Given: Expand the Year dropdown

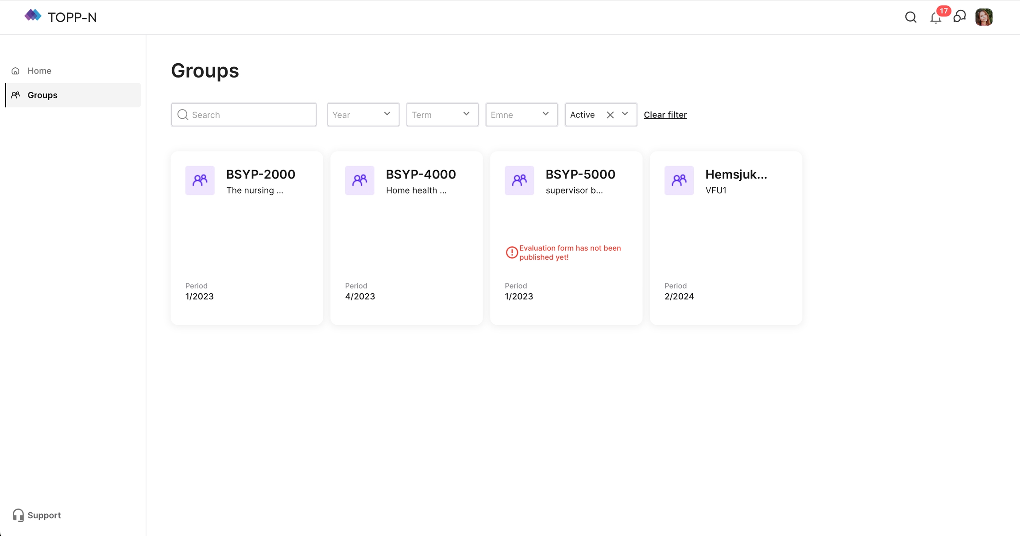Looking at the screenshot, I should pyautogui.click(x=363, y=115).
